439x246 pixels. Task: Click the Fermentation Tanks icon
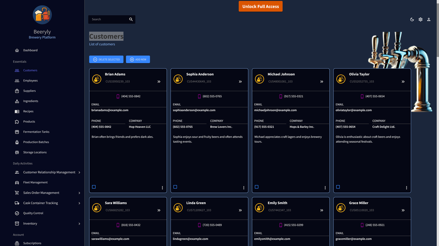coord(17,132)
